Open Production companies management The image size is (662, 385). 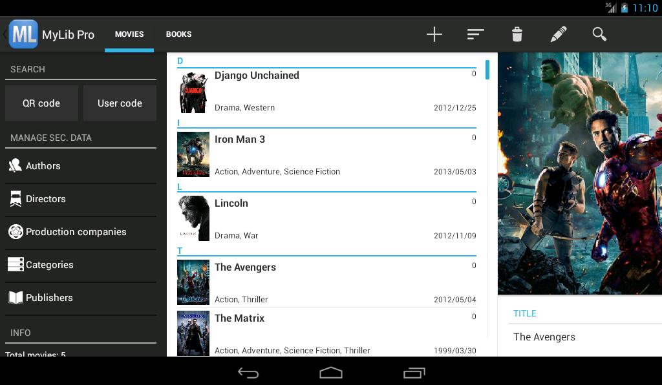pos(81,231)
